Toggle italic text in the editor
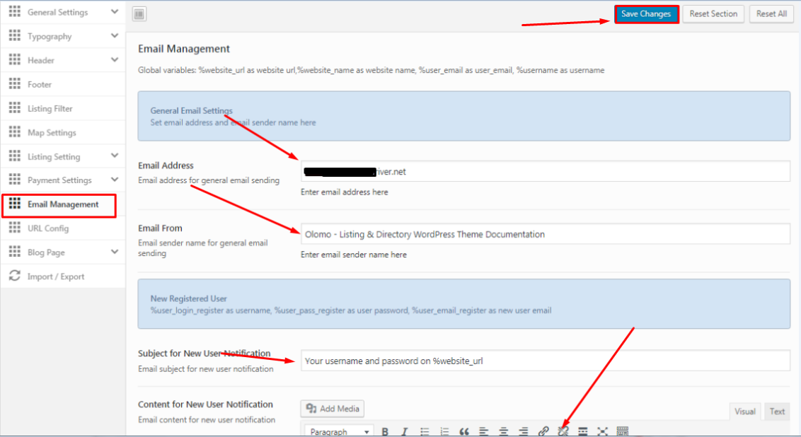 405,431
